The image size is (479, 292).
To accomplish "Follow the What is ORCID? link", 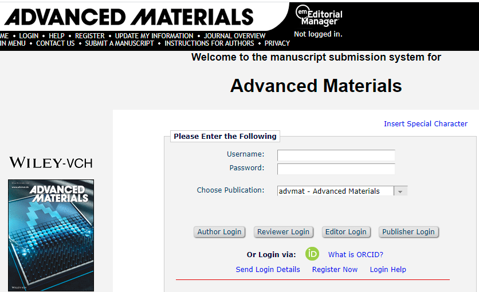I will tap(355, 255).
